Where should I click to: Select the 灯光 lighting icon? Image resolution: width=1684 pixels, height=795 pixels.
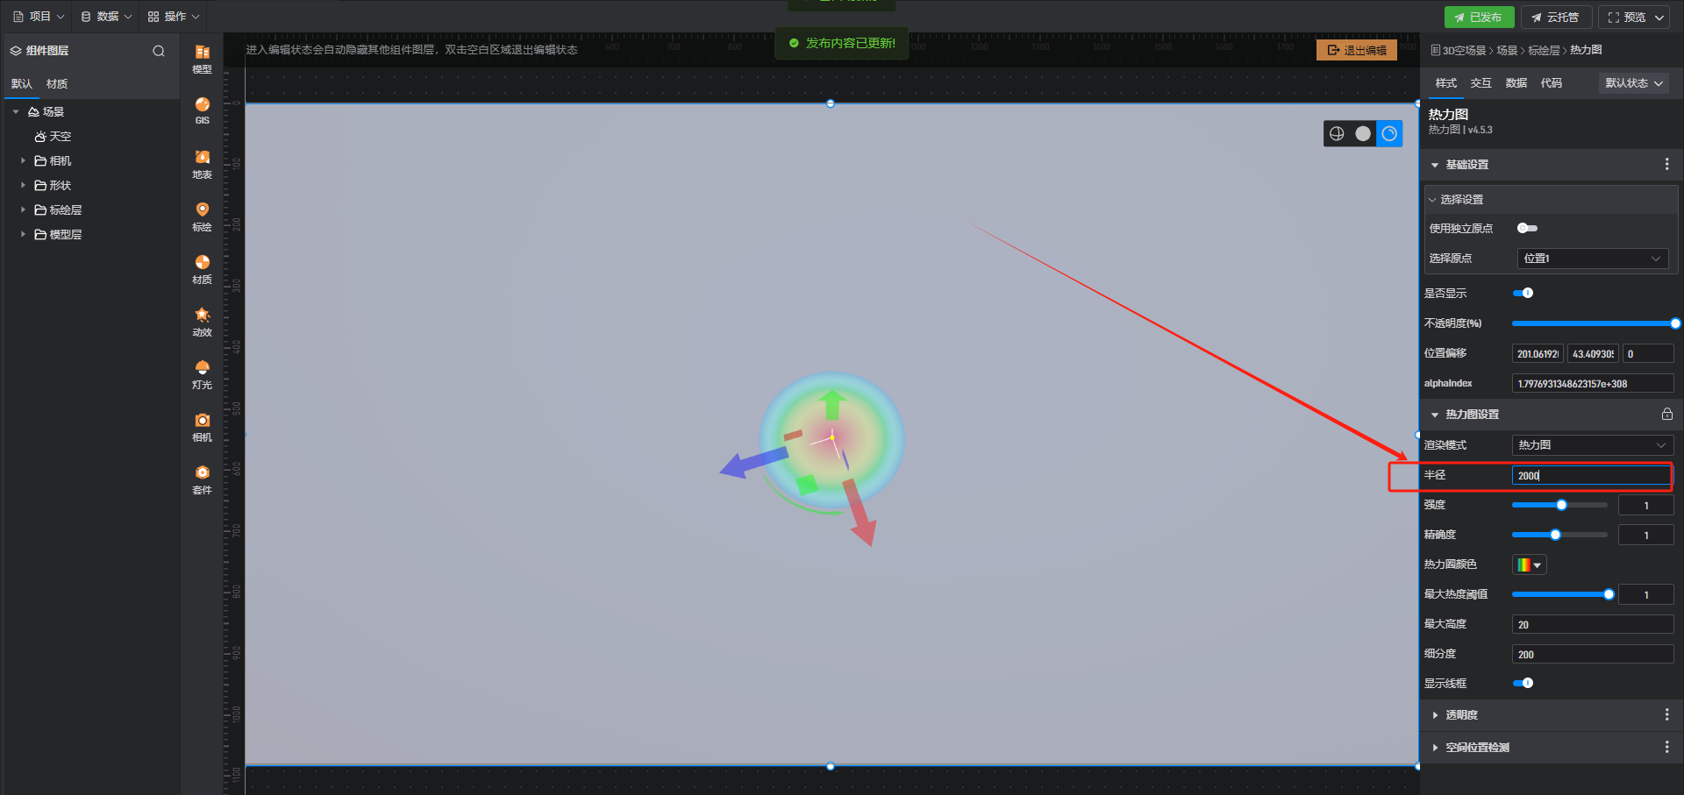[x=202, y=374]
